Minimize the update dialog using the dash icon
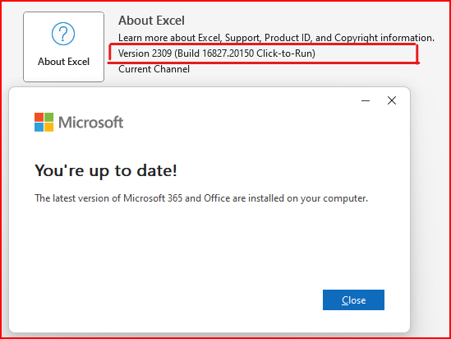Viewport: 451px width, 339px height. (x=366, y=100)
